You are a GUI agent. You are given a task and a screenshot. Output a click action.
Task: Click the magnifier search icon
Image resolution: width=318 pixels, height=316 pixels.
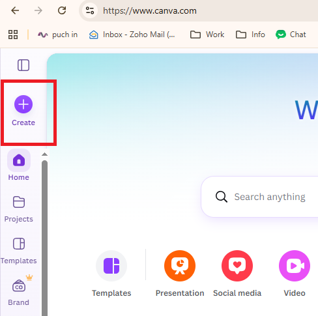[x=222, y=197]
